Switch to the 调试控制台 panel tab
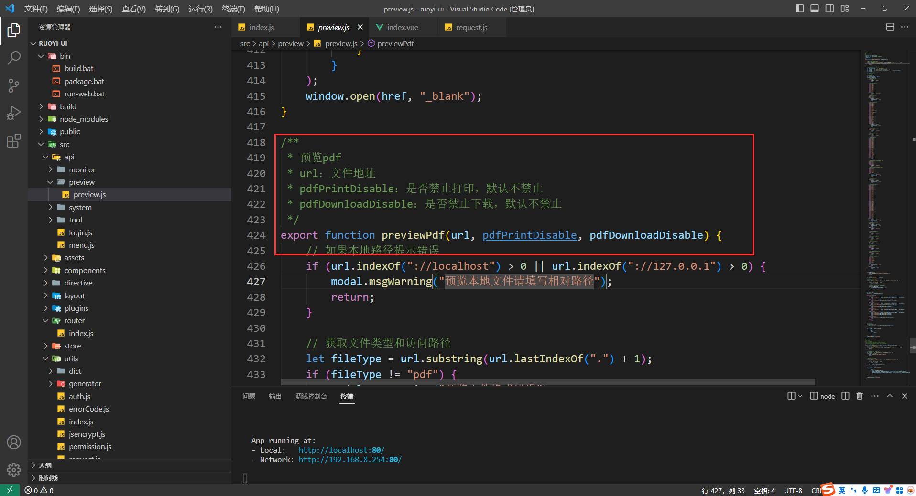Image resolution: width=916 pixels, height=496 pixels. [x=311, y=396]
